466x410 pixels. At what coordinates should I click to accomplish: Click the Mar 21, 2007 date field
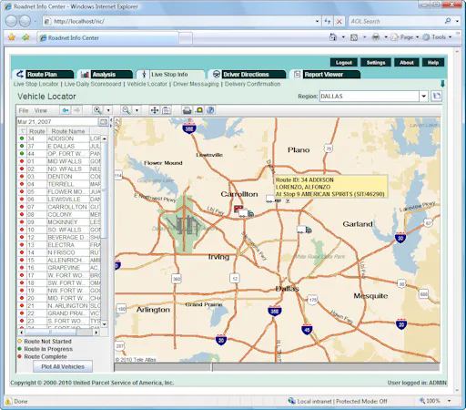point(57,122)
